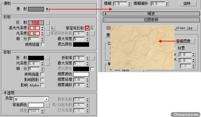Click the 模糊偏移 spinner arrows
Image resolution: width=201 pixels, height=117 pixels.
pos(167,4)
